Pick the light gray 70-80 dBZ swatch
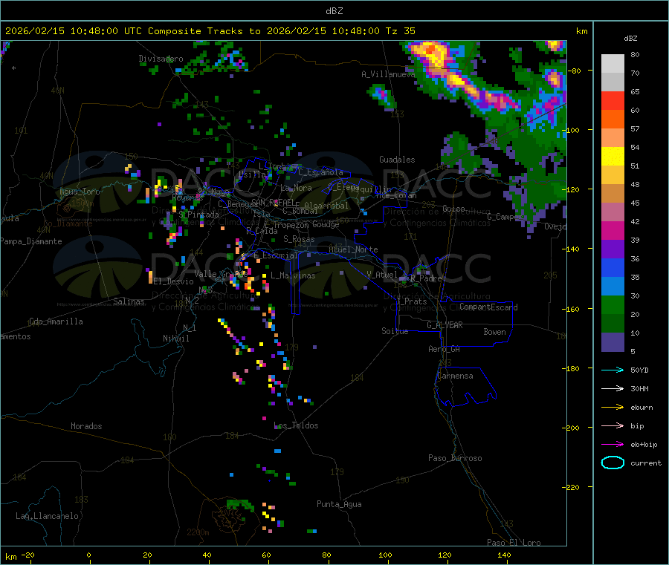 613,64
